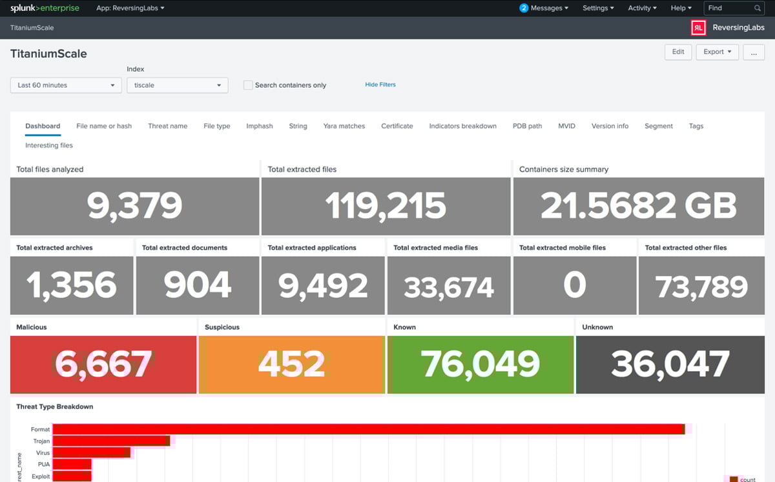The image size is (775, 482).
Task: Switch to Tags tab
Action: [x=696, y=126]
